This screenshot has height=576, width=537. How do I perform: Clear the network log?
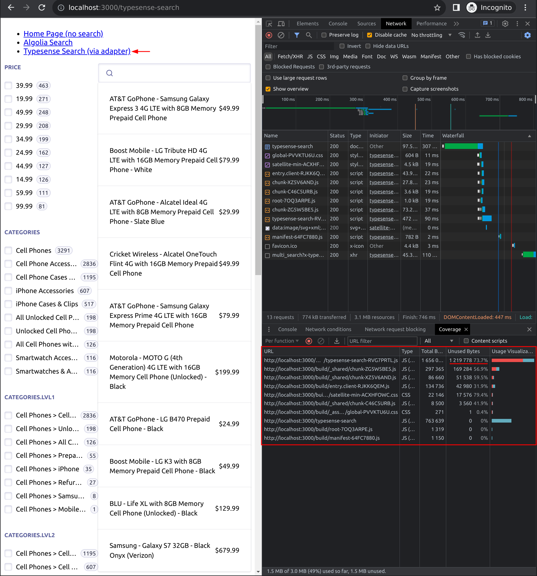tap(281, 35)
